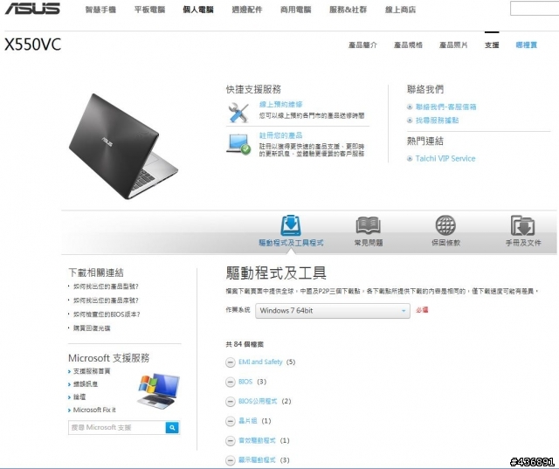Select the 驅動程式及工具程式 tab label
559x469 pixels.
pos(291,243)
